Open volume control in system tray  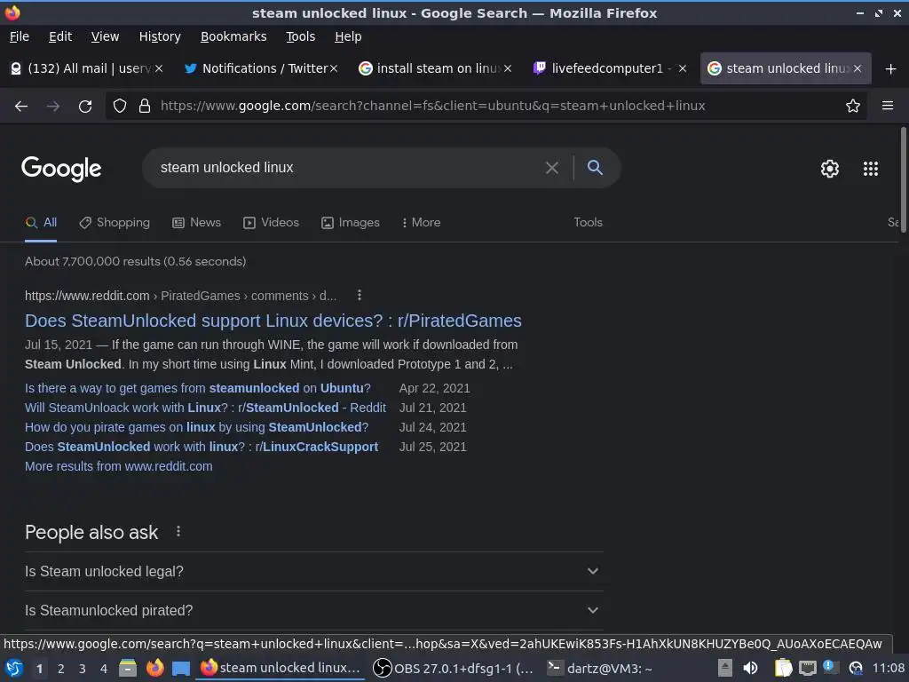tap(750, 669)
